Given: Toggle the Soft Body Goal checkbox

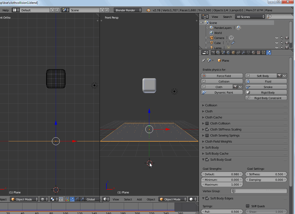Looking at the screenshot, I should pos(207,160).
